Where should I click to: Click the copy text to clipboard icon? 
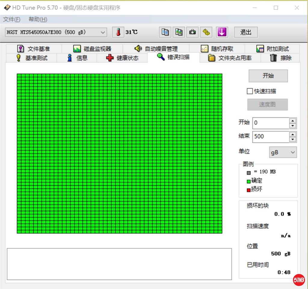(165, 32)
